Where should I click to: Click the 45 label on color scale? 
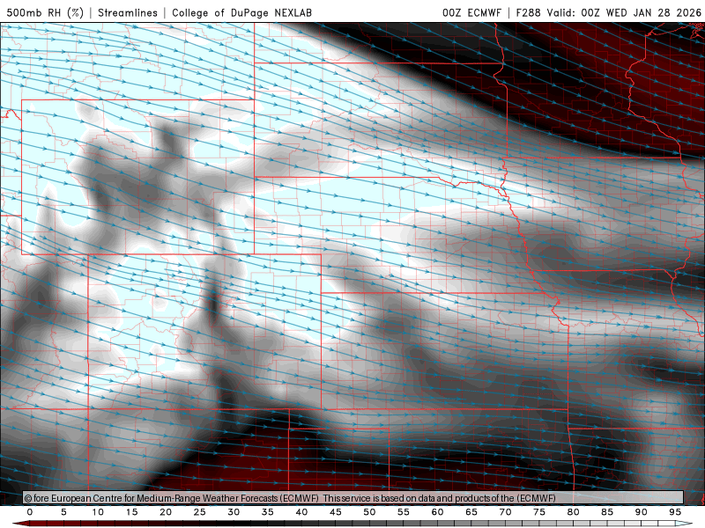point(336,512)
